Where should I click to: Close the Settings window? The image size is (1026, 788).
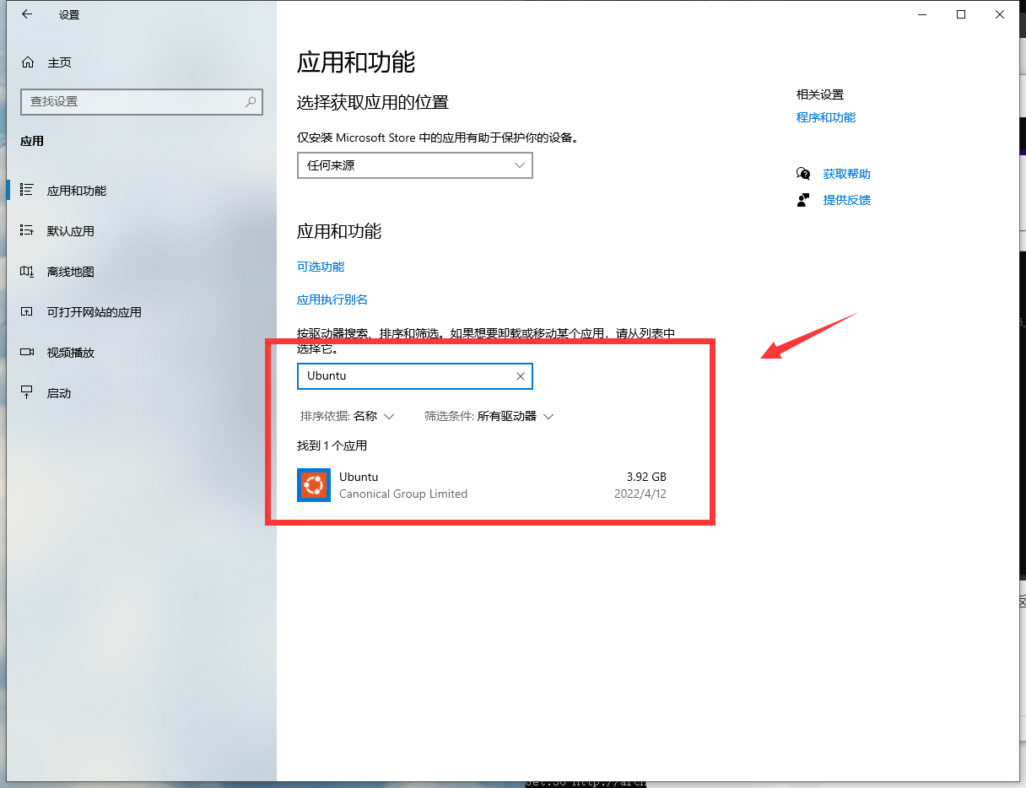pyautogui.click(x=1000, y=14)
